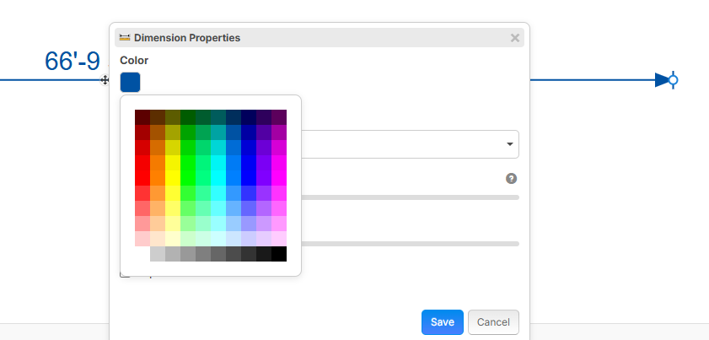Click the dimension line end handle circle
The height and width of the screenshot is (340, 709).
coord(672,80)
